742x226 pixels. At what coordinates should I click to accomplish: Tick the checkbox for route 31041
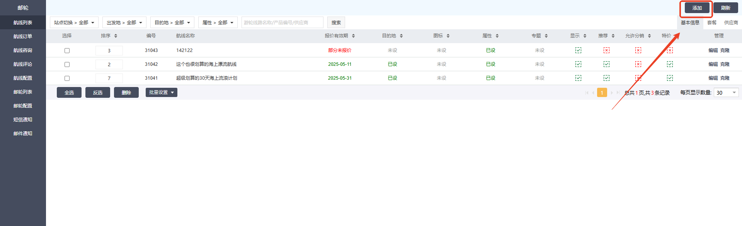67,78
